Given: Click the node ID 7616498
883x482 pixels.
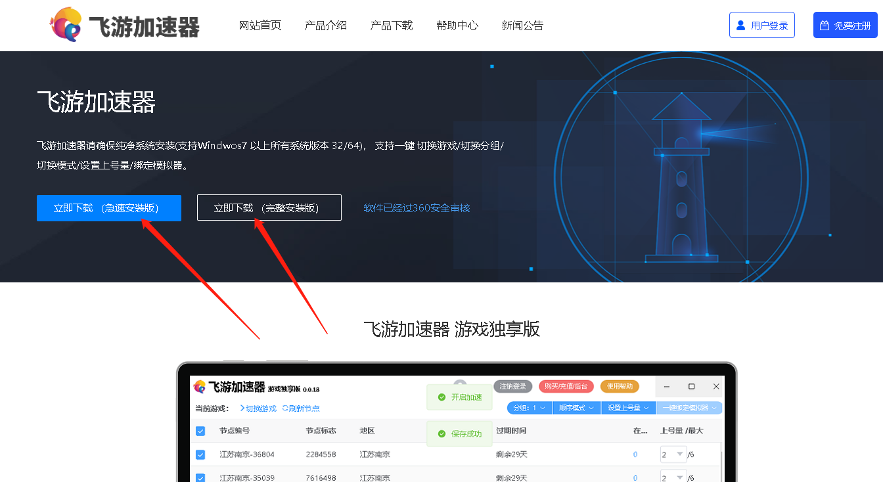Looking at the screenshot, I should click(x=321, y=478).
